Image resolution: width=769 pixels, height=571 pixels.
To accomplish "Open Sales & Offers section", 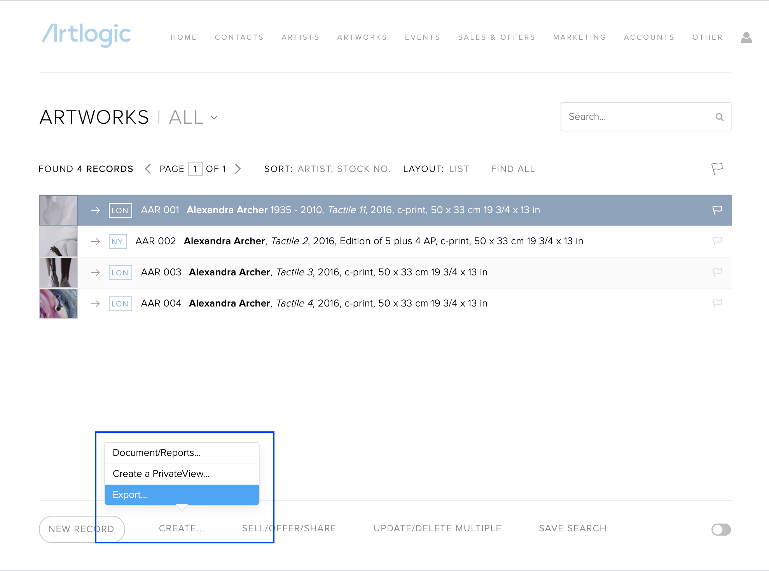I will (x=496, y=37).
